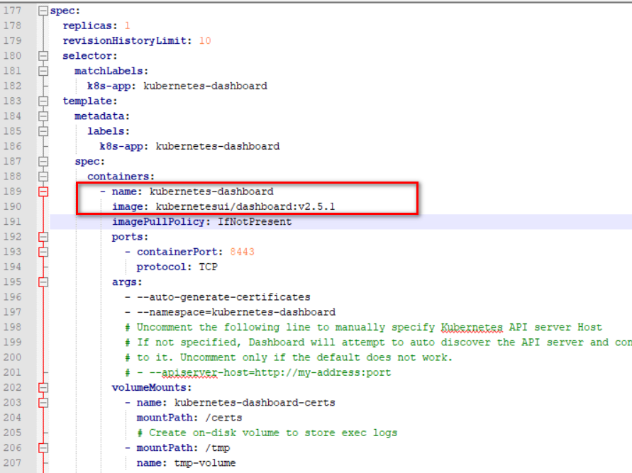Click mountPath value /tmp on line 206

pyautogui.click(x=218, y=448)
